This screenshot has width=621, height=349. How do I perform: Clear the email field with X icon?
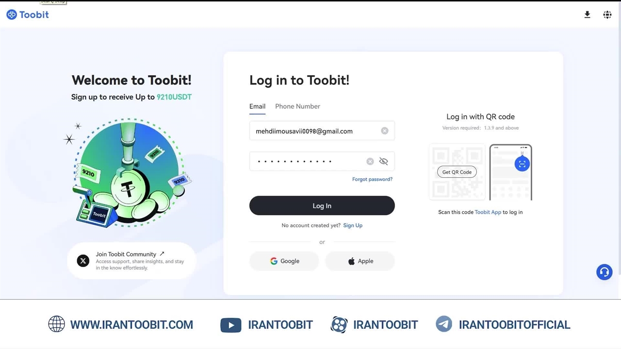tap(385, 131)
